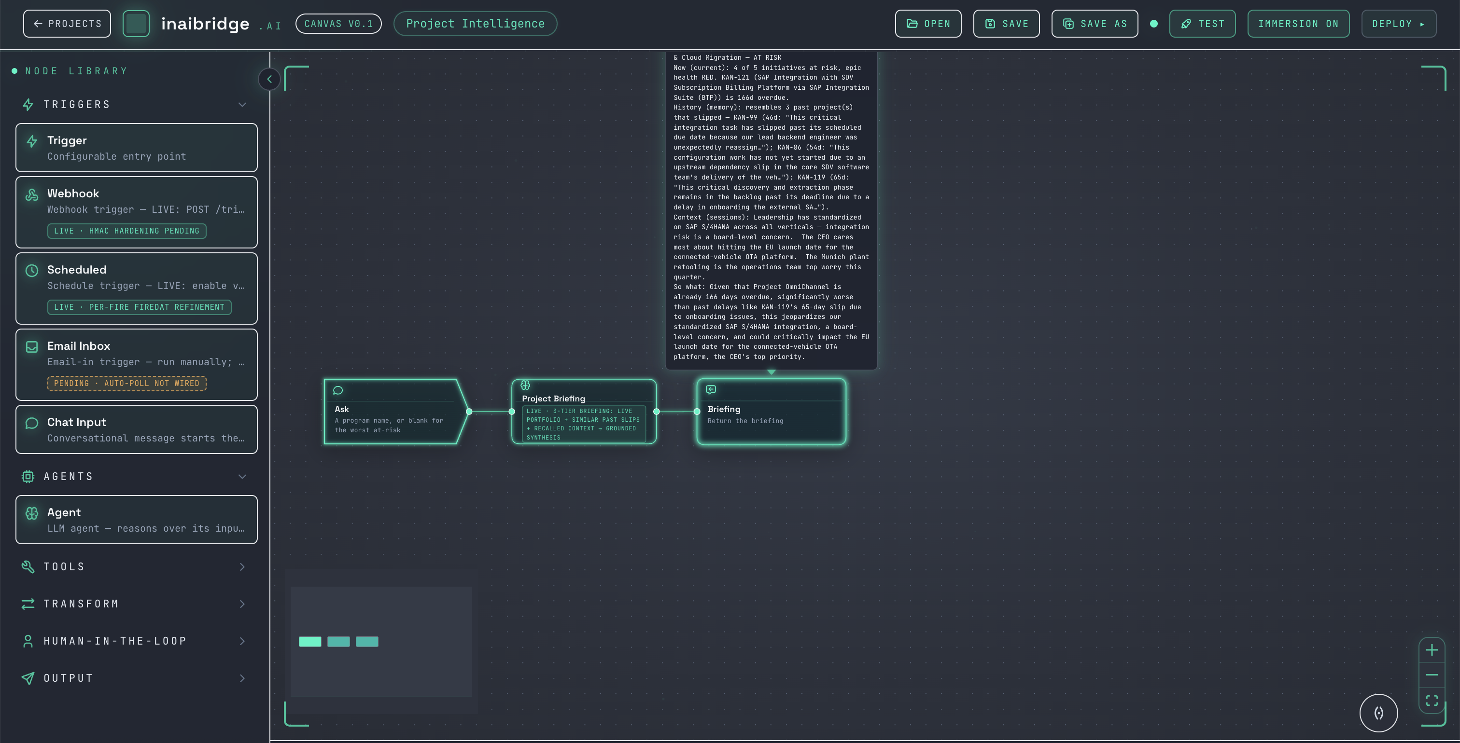
Task: Click the Project Briefing input port
Action: click(512, 412)
